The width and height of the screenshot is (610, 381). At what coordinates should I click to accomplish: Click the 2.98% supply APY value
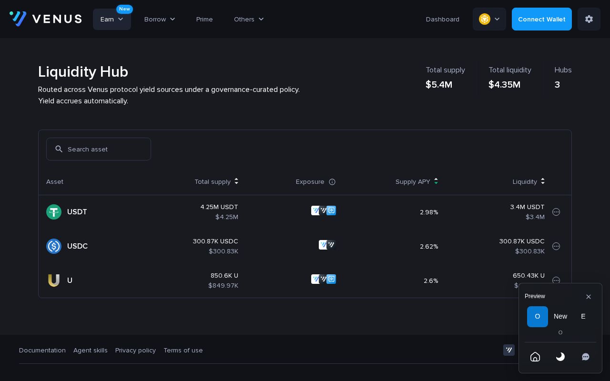point(429,212)
